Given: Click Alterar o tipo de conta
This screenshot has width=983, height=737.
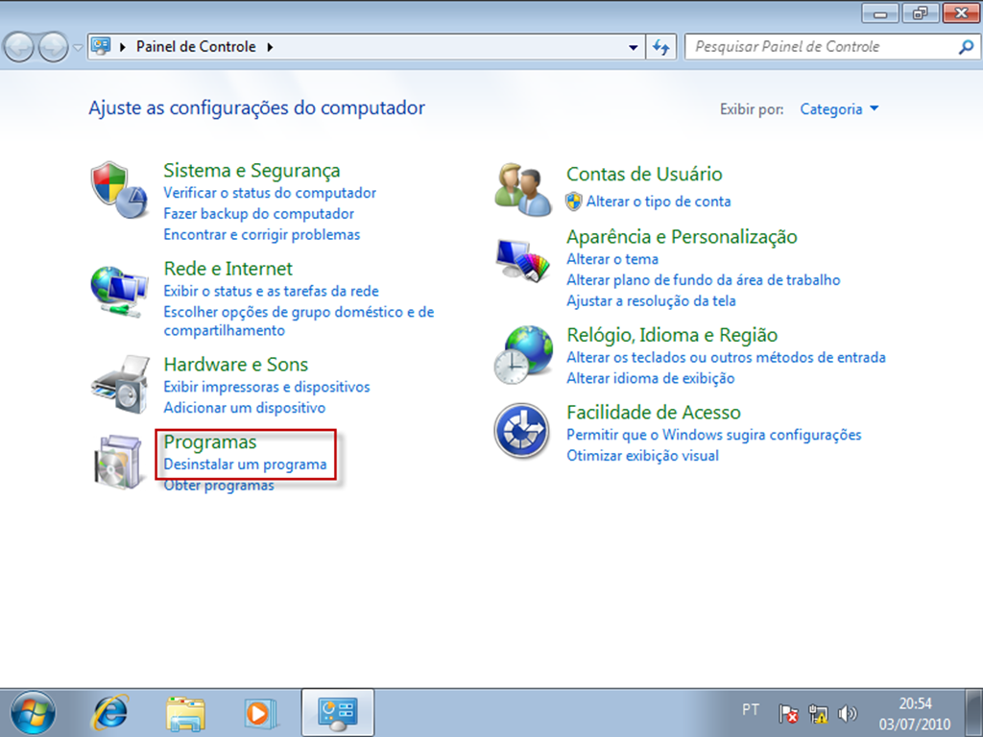Looking at the screenshot, I should pos(659,202).
